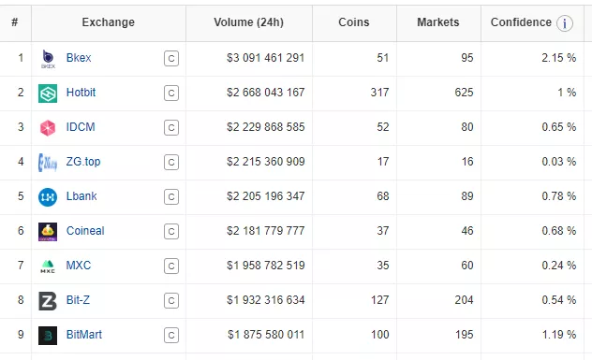Open the Lbank exchange link
Screen dimensions: 592x360
coord(81,196)
